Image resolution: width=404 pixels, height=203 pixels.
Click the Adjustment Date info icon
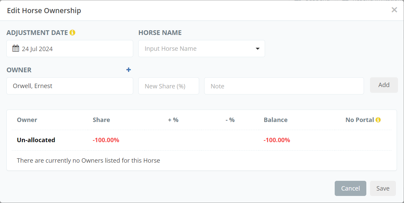coord(72,33)
